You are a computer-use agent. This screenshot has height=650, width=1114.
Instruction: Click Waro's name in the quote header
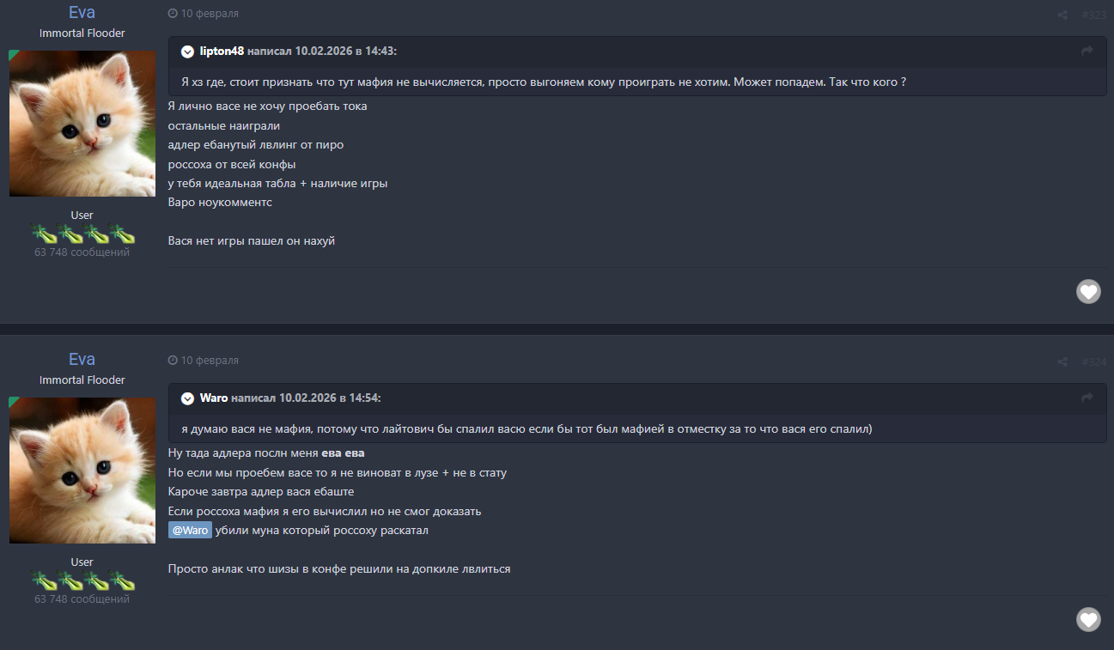coord(214,398)
